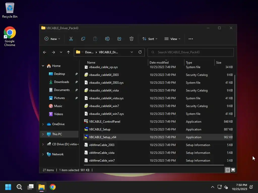Viewport: 258px width, 193px height.
Task: Click File Explorer taskbar icon
Action: click(x=42, y=187)
